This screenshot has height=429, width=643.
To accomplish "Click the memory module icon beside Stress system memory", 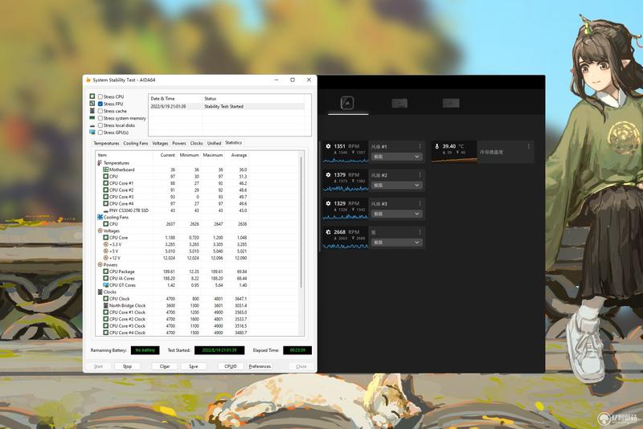I will [x=92, y=118].
